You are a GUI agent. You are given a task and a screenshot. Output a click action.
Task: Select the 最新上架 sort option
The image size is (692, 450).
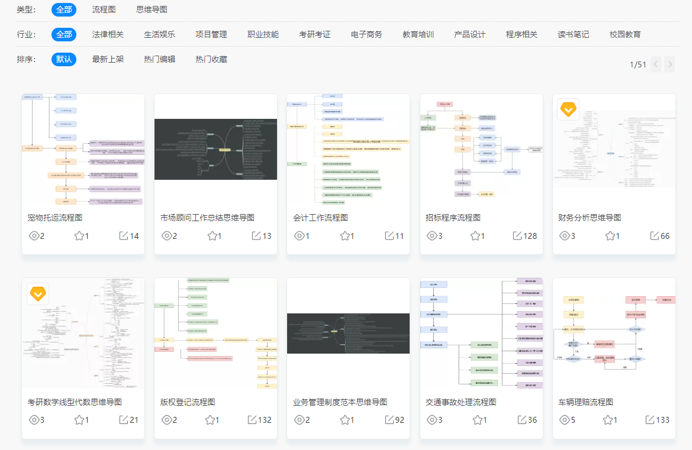pyautogui.click(x=108, y=59)
